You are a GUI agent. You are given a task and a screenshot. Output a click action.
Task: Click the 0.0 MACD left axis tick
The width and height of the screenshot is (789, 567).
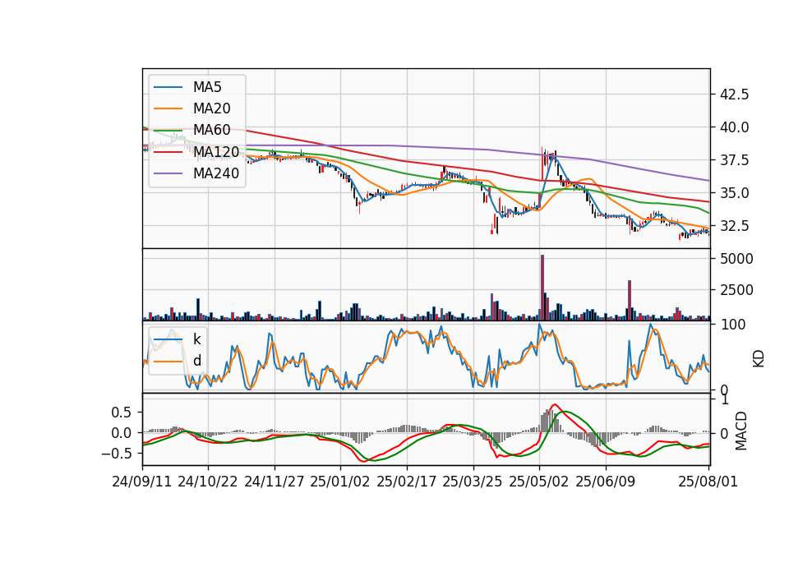(122, 433)
